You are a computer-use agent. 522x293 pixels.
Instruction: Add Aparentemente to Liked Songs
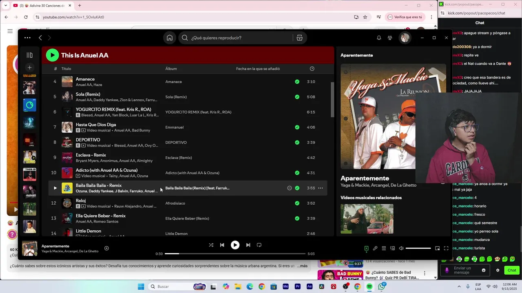[106, 248]
